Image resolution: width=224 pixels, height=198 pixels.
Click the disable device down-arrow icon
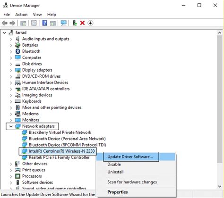pyautogui.click(x=90, y=23)
